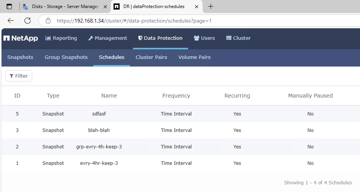
Task: Click Recurring Yes in the evry-4hr-keep-3 row
Action: point(237,163)
